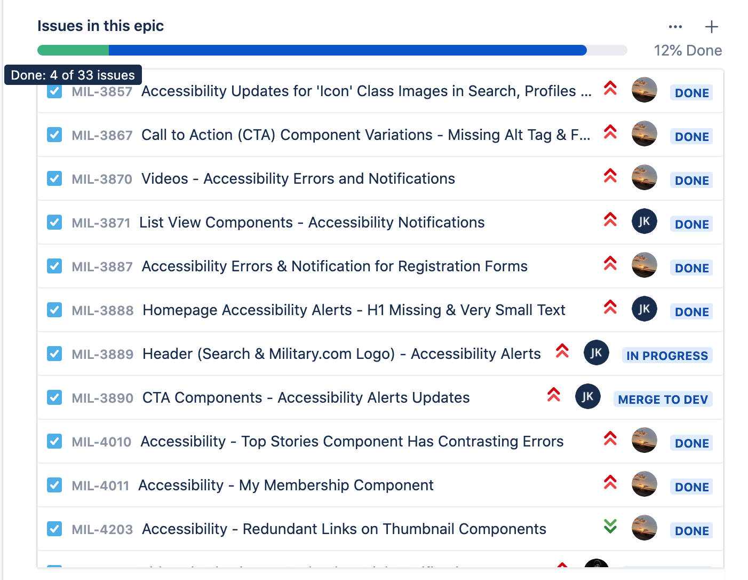The height and width of the screenshot is (580, 748).
Task: Add a new issue with plus icon
Action: click(x=712, y=27)
